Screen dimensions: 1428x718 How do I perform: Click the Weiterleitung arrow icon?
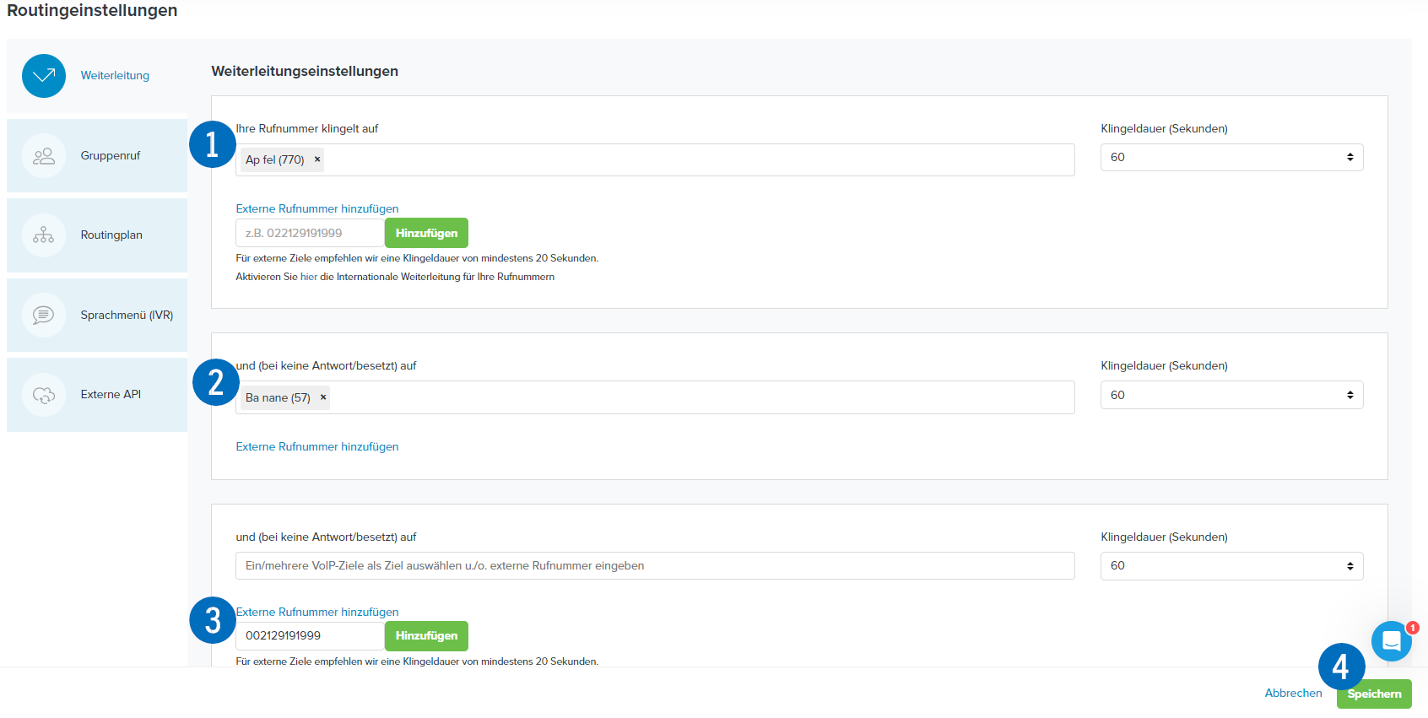[x=44, y=76]
